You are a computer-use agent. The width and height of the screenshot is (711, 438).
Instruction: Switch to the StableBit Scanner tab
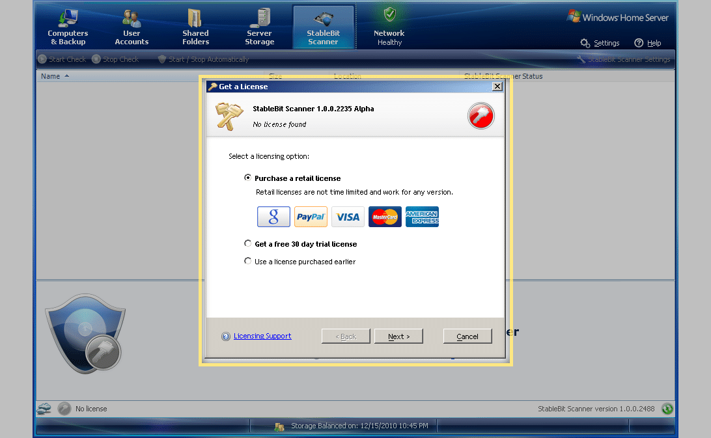[x=324, y=26]
